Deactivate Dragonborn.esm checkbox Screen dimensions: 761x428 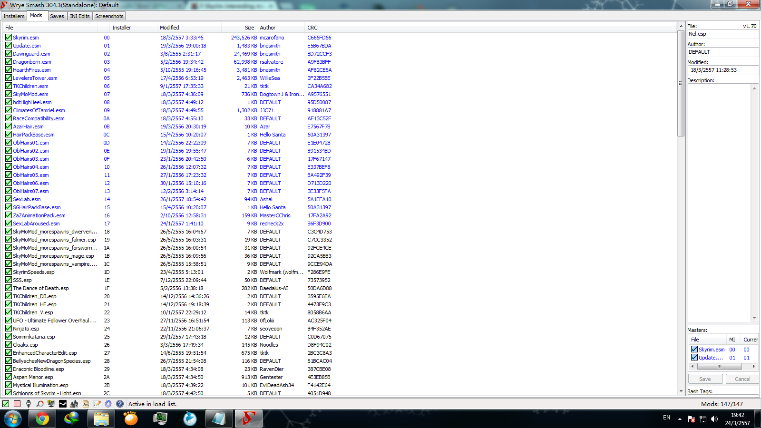(9, 61)
